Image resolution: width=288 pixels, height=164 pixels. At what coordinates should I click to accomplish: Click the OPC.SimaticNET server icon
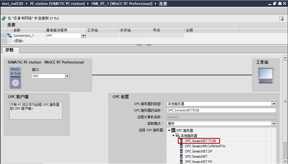pyautogui.click(x=181, y=157)
